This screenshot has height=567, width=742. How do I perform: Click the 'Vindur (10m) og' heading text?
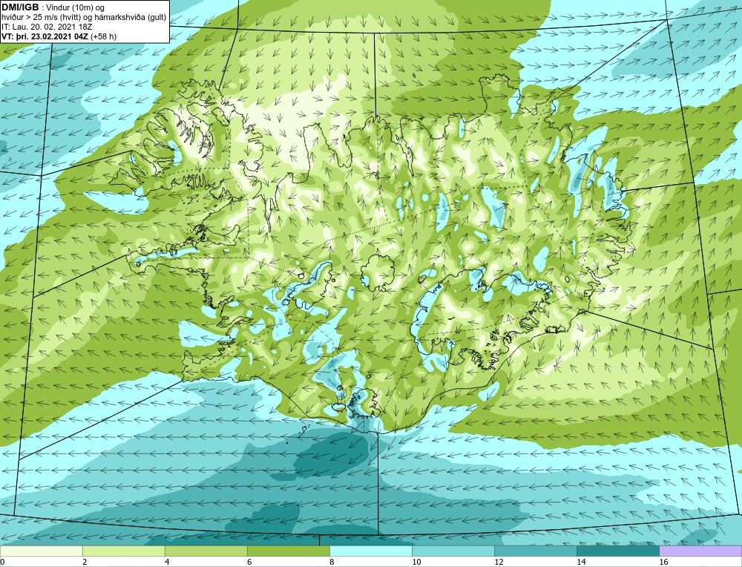click(76, 7)
